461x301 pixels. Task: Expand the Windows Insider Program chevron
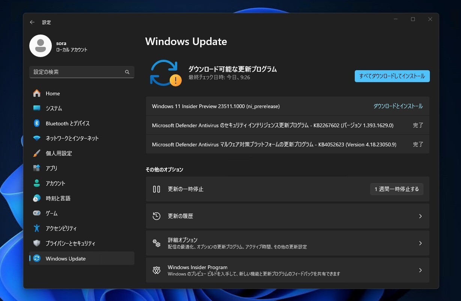420,270
